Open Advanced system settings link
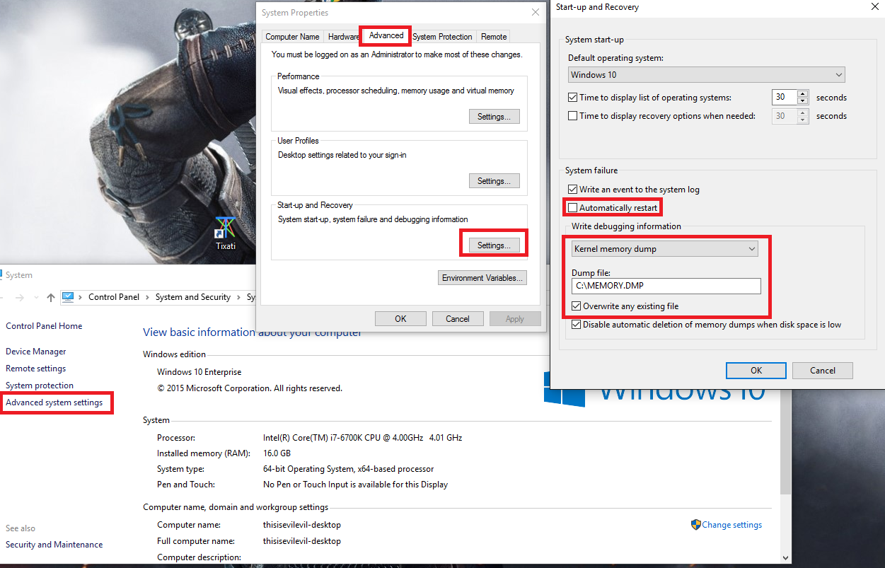Image resolution: width=885 pixels, height=568 pixels. click(x=54, y=402)
